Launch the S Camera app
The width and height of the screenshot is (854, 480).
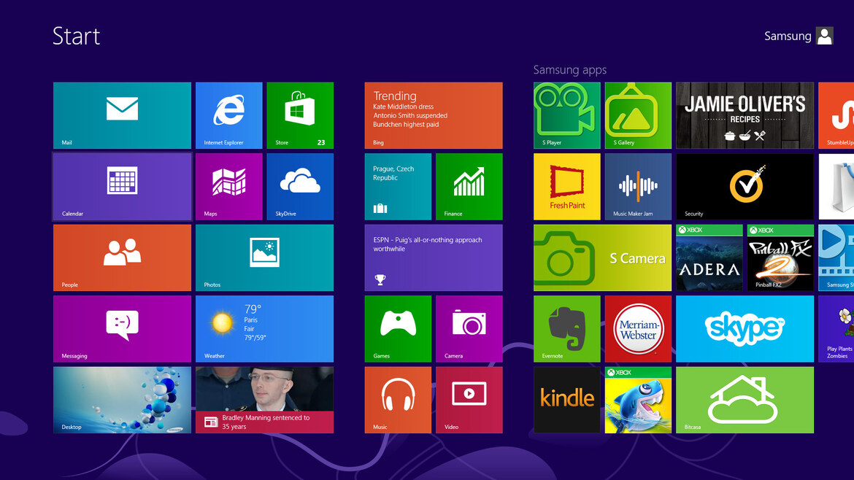click(x=602, y=258)
